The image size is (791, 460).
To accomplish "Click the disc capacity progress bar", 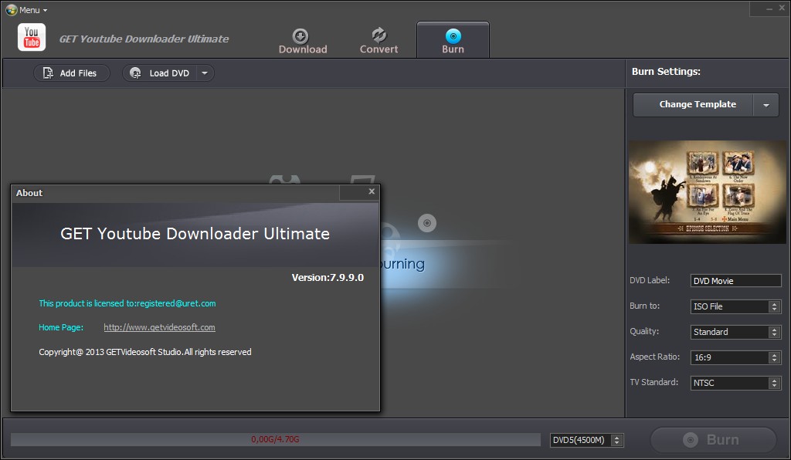I will pos(276,439).
